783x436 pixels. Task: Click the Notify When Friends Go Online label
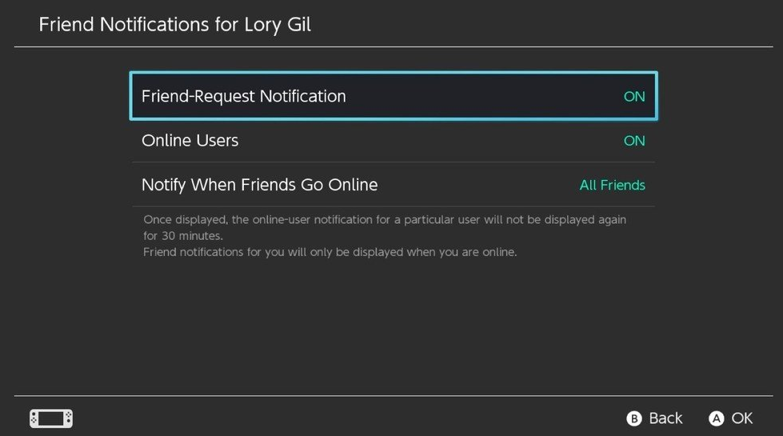pos(260,186)
